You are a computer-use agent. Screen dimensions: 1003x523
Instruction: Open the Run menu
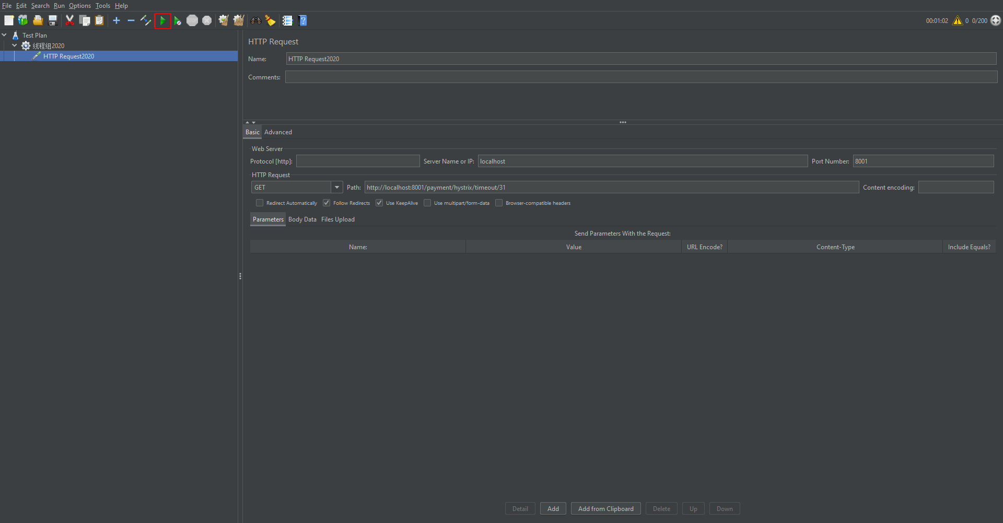59,6
